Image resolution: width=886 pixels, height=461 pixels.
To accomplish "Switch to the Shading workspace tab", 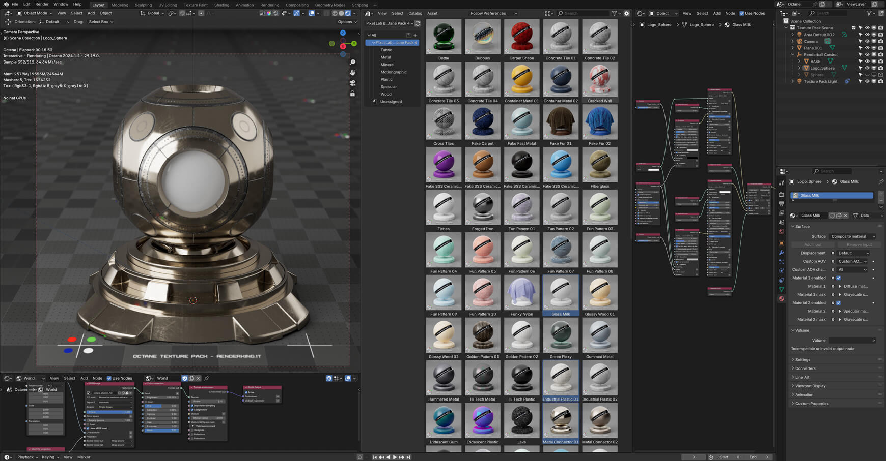I will pyautogui.click(x=222, y=5).
